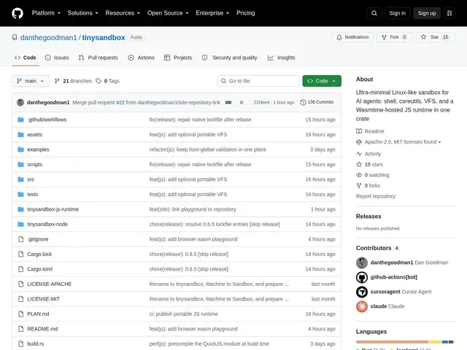Click danthegoodman1 avatar in commit bar
The height and width of the screenshot is (350, 467).
20,102
